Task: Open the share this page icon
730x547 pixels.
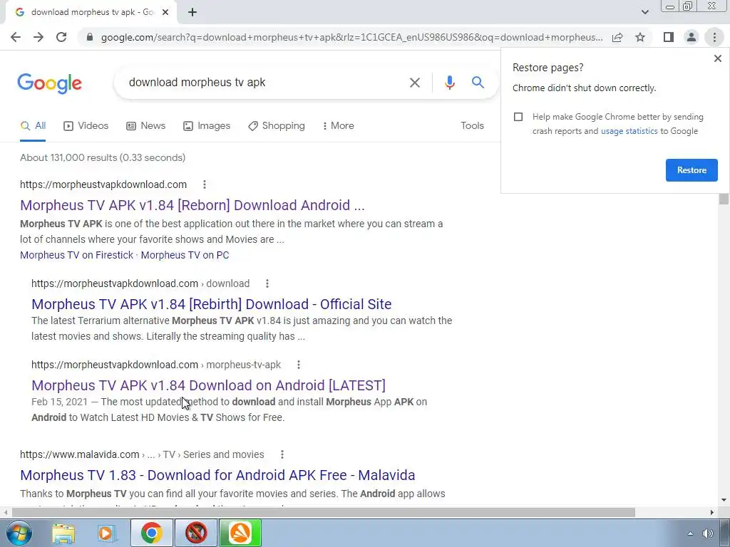Action: coord(617,37)
